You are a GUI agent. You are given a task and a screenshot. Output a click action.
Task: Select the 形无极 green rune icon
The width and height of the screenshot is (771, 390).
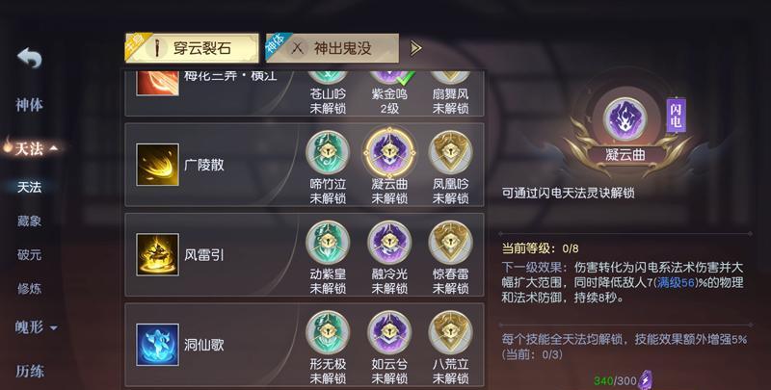[328, 332]
